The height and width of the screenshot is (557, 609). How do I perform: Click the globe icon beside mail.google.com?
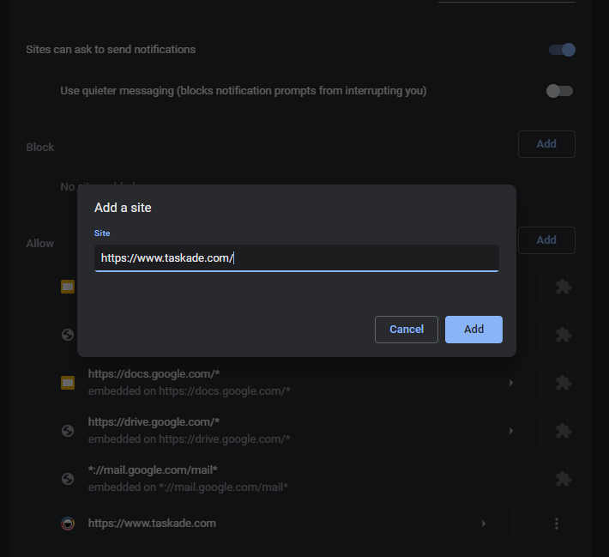tap(67, 479)
